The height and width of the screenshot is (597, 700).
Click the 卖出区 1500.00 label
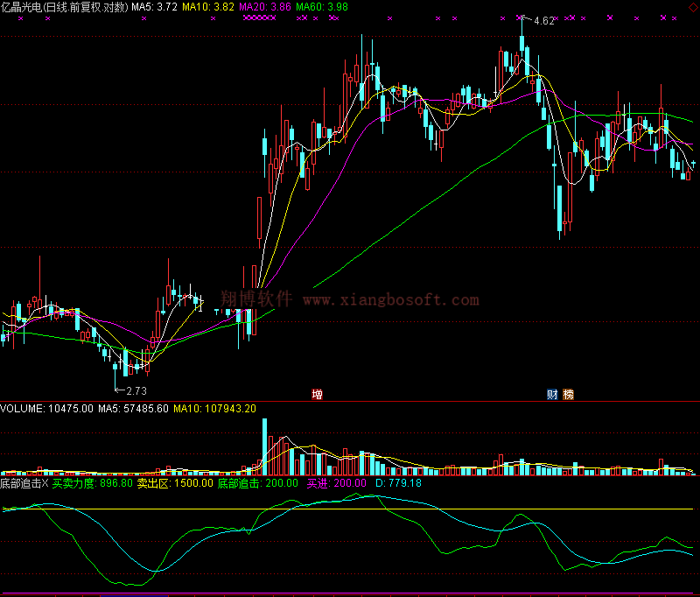coord(174,482)
